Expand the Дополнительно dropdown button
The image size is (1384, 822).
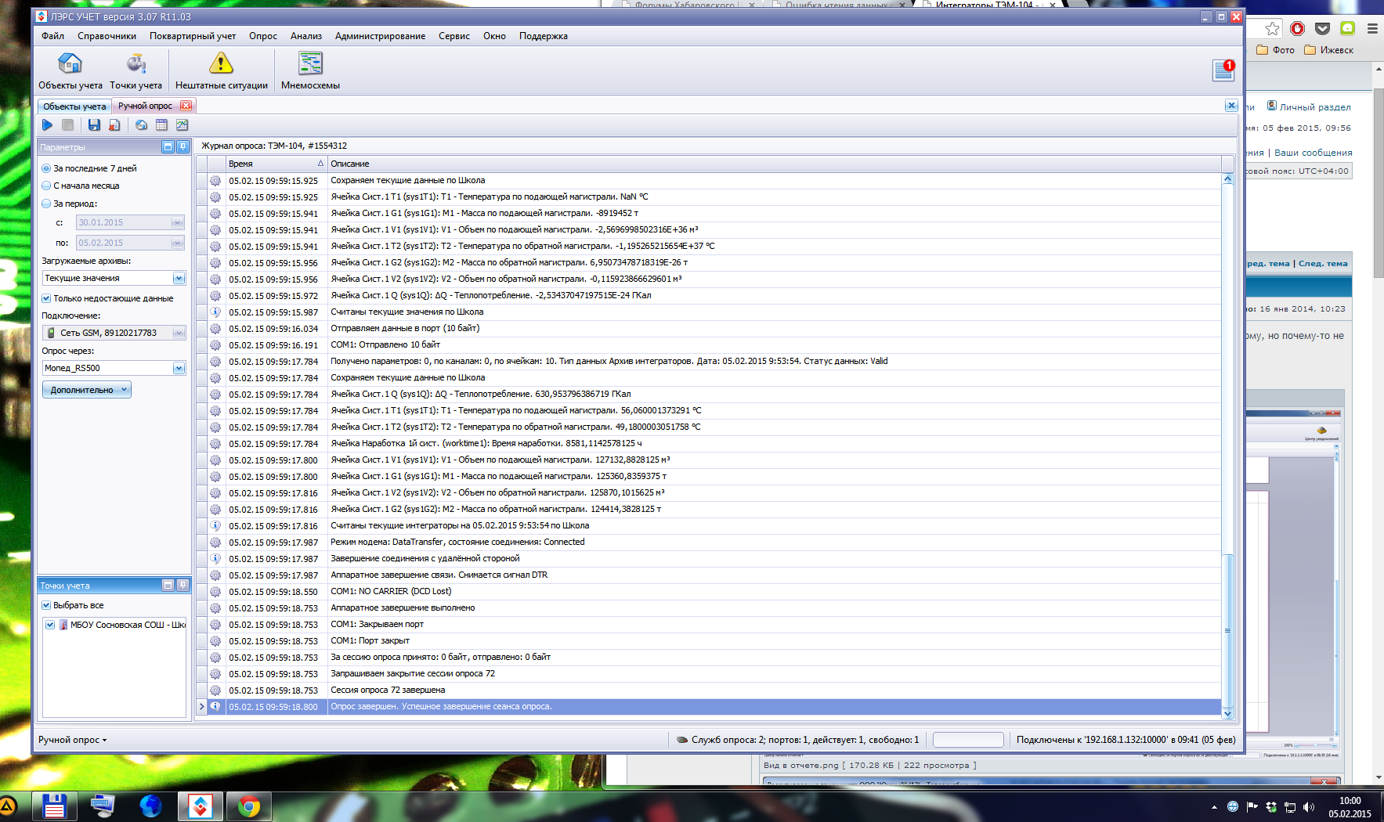click(x=87, y=390)
